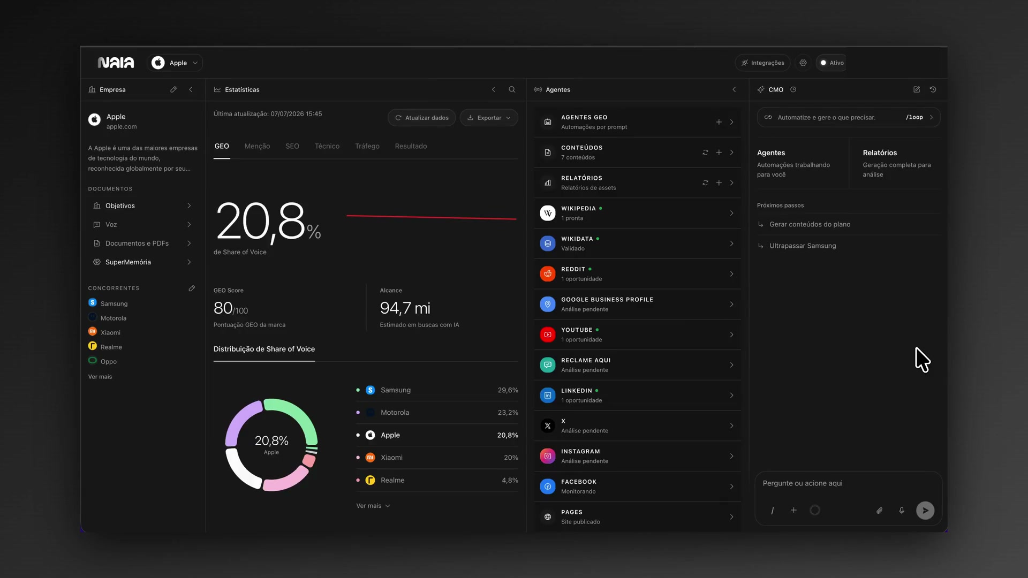Open the Facebook agent row
1028x578 pixels.
(x=638, y=487)
